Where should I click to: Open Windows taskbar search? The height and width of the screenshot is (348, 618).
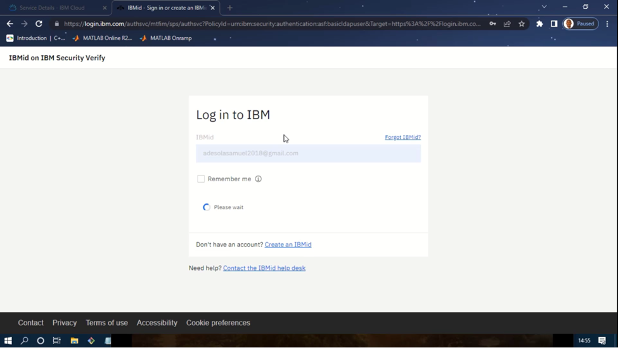[25, 340]
